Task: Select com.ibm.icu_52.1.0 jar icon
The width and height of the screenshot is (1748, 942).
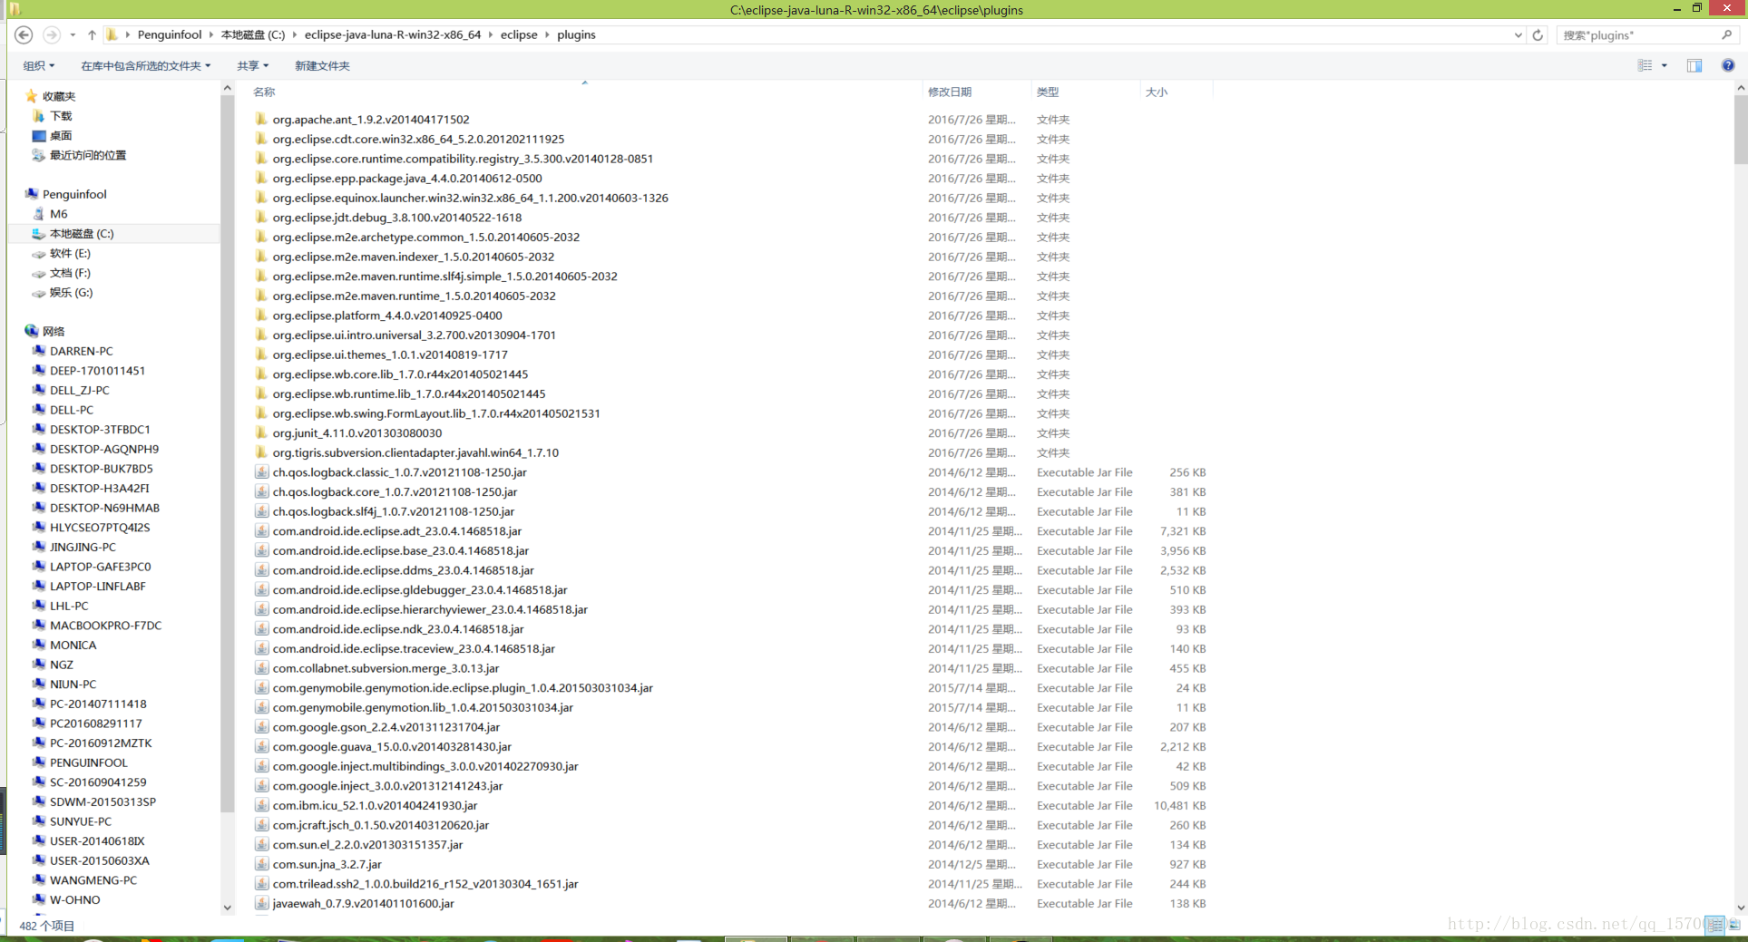Action: pyautogui.click(x=261, y=805)
